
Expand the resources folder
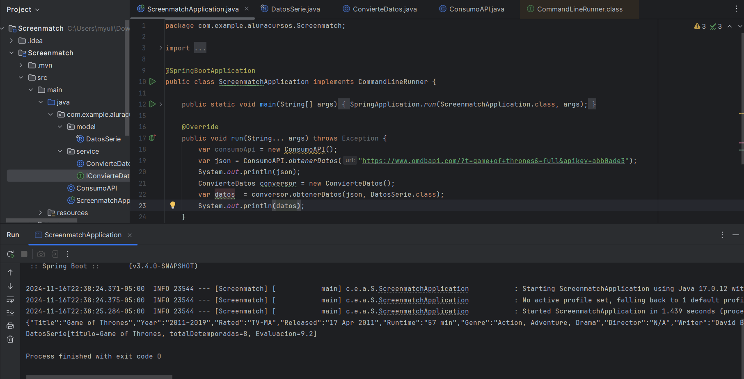coord(41,213)
